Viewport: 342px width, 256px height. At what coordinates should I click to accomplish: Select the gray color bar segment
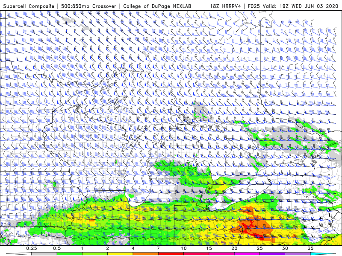(x=44, y=254)
